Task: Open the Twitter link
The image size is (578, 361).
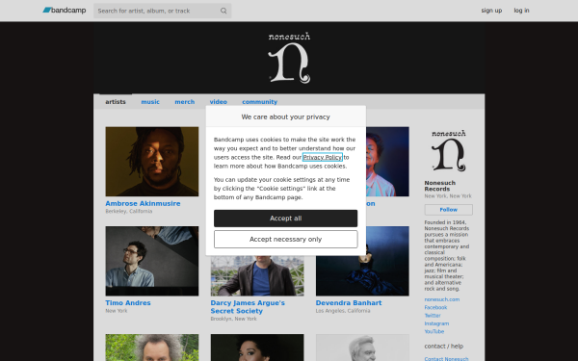Action: (x=433, y=316)
